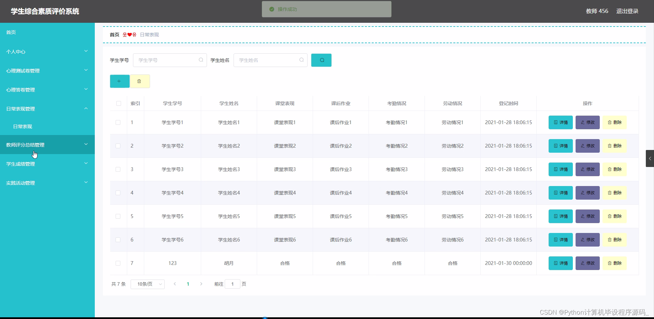Screen dimensions: 654x319
Task: Click 删除 for row 学生学号3
Action: tap(614, 169)
